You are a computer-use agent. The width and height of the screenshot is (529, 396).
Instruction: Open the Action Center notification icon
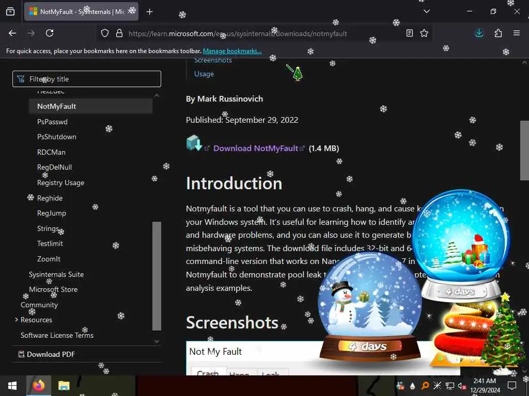[x=512, y=386]
